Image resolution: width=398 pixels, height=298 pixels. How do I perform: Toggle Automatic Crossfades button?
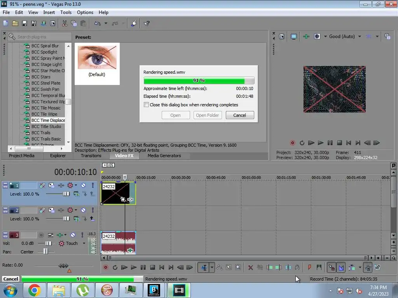pyautogui.click(x=341, y=267)
